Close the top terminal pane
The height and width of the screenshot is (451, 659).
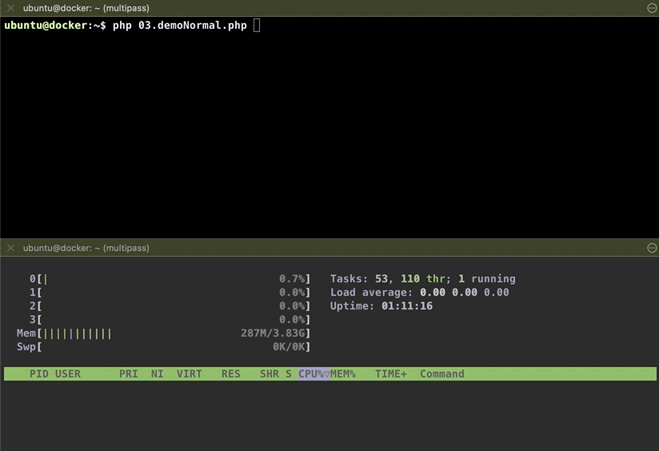11,8
